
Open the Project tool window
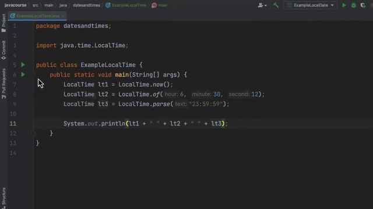(x=3, y=23)
